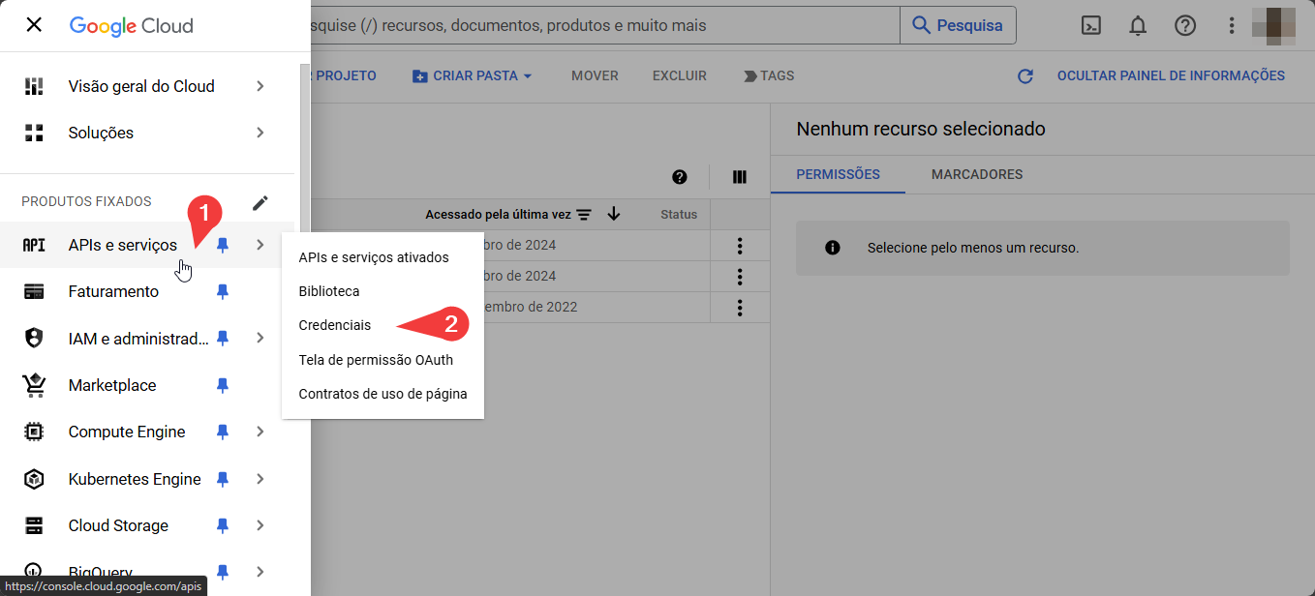Screen dimensions: 1315x596
Task: Switch to the PERMISSÕES tab
Action: (x=838, y=175)
